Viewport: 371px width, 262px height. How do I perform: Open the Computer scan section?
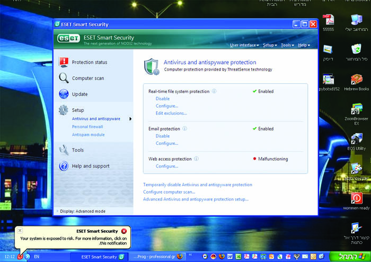point(88,78)
